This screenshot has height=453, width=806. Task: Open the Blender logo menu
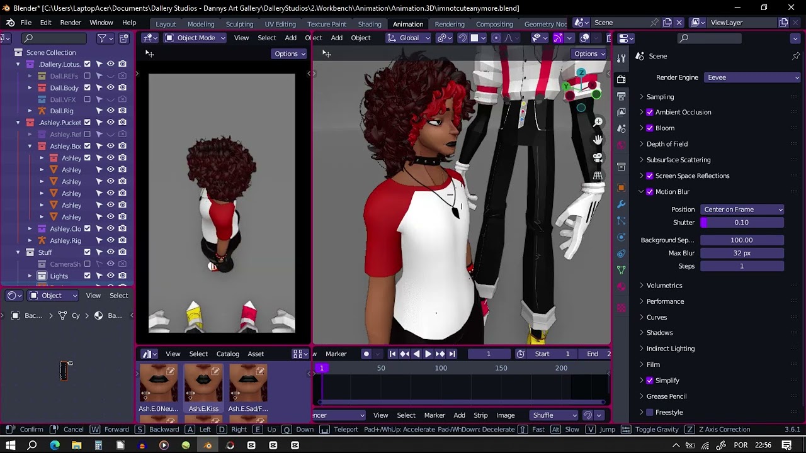pos(10,23)
